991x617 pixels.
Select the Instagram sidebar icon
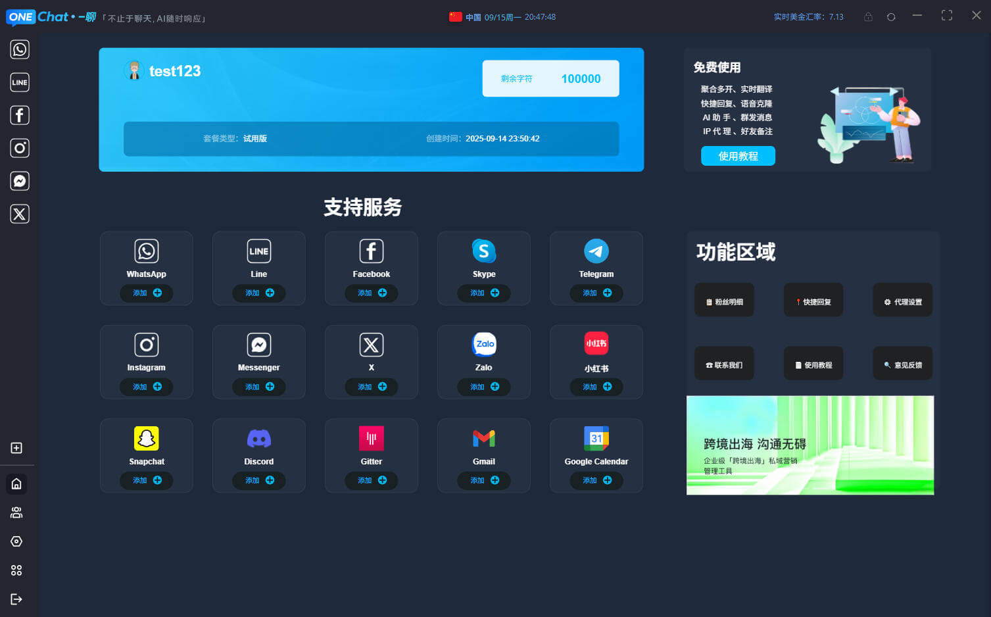19,148
